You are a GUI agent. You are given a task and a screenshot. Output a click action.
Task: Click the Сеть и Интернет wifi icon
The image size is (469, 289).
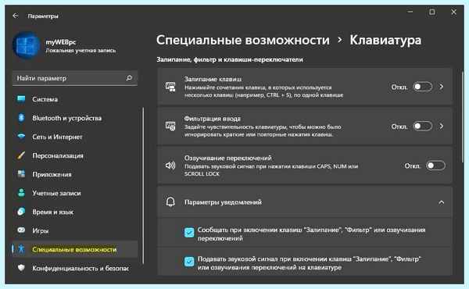21,137
